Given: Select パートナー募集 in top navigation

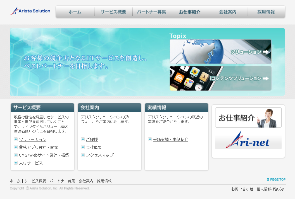Looking at the screenshot, I should click(151, 12).
